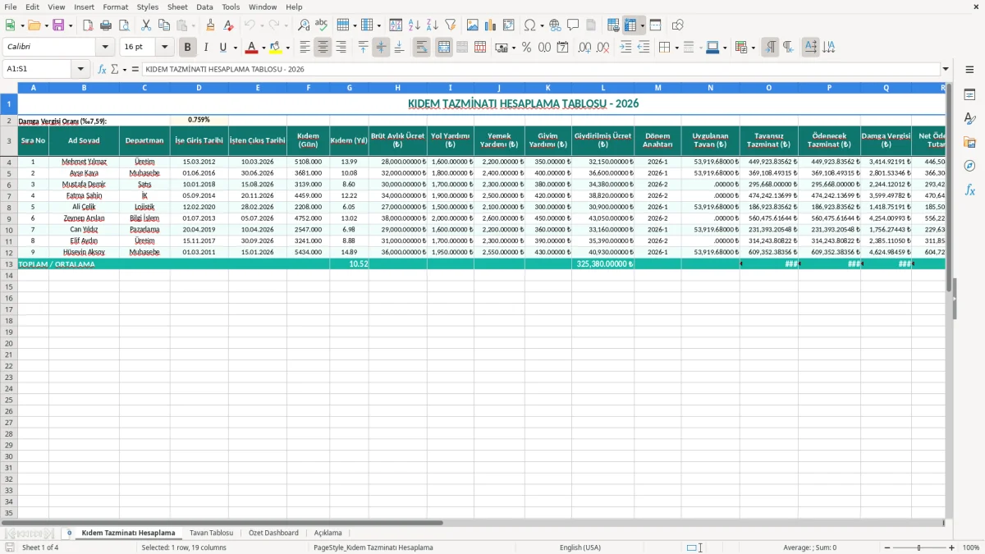The image size is (985, 554).
Task: Open Find and Replace
Action: [x=304, y=25]
